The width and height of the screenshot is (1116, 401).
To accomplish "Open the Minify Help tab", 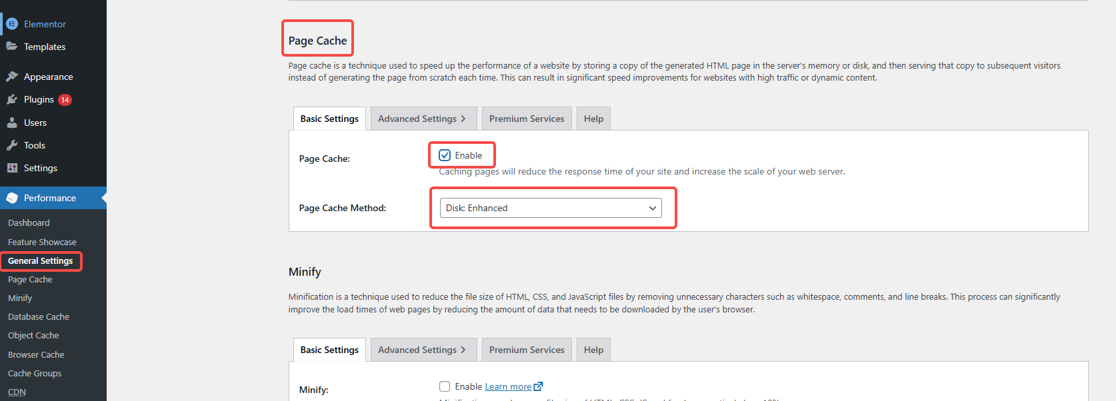I will click(593, 350).
